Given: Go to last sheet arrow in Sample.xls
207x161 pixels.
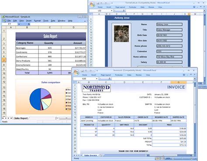Looking at the screenshot, I should coord(11,118).
